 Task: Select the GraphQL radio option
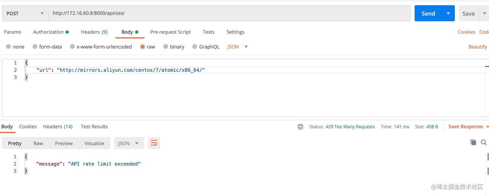tap(195, 47)
